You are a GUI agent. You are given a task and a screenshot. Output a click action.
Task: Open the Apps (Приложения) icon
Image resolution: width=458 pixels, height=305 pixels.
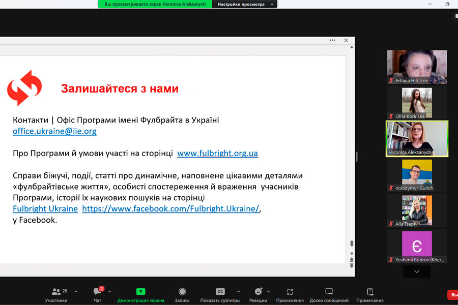[290, 292]
